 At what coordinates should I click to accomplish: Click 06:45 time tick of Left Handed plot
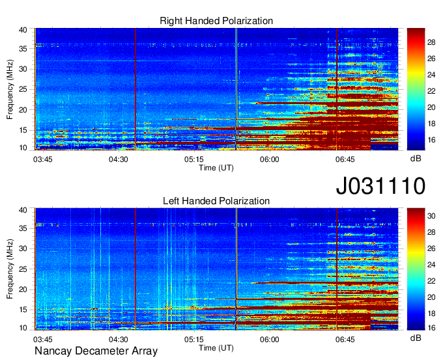345,339
